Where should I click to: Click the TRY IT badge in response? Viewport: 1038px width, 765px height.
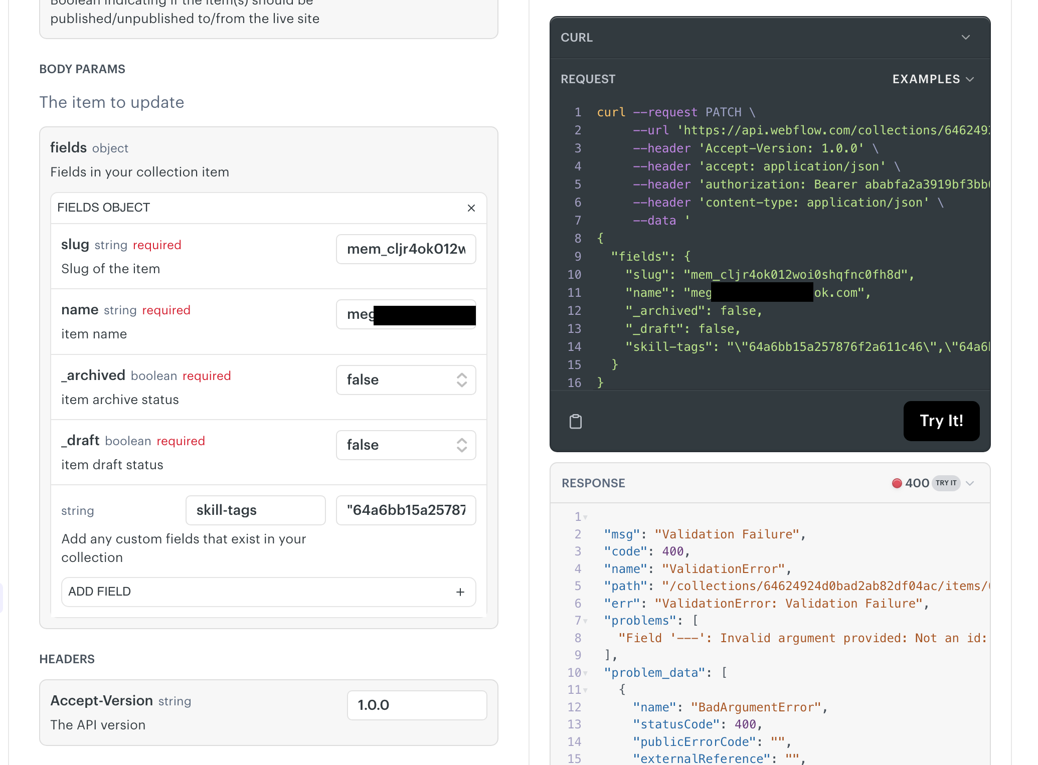point(946,483)
